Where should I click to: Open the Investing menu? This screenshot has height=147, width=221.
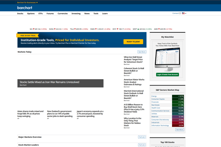click(76, 13)
